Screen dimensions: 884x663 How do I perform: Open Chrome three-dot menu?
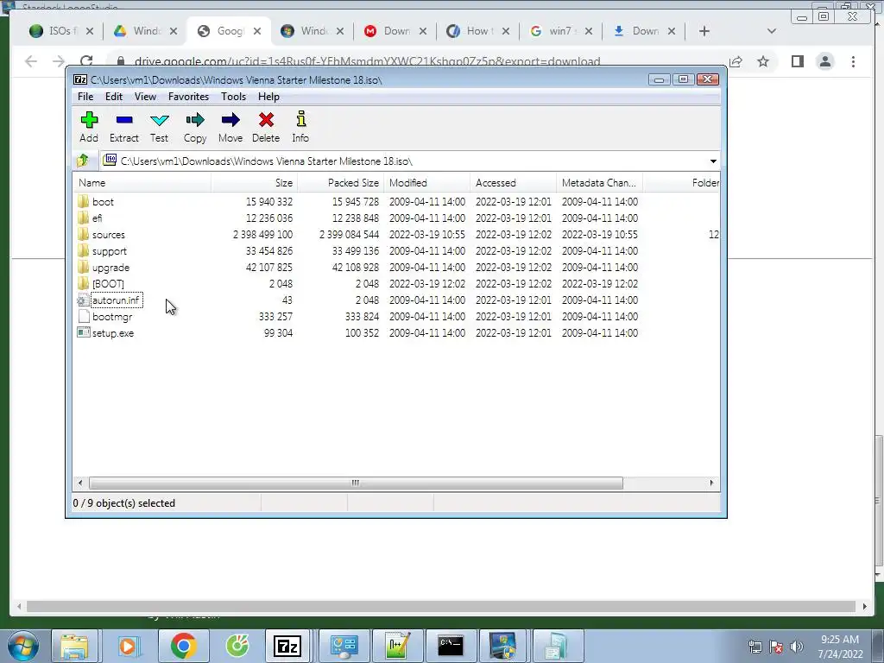tap(854, 61)
